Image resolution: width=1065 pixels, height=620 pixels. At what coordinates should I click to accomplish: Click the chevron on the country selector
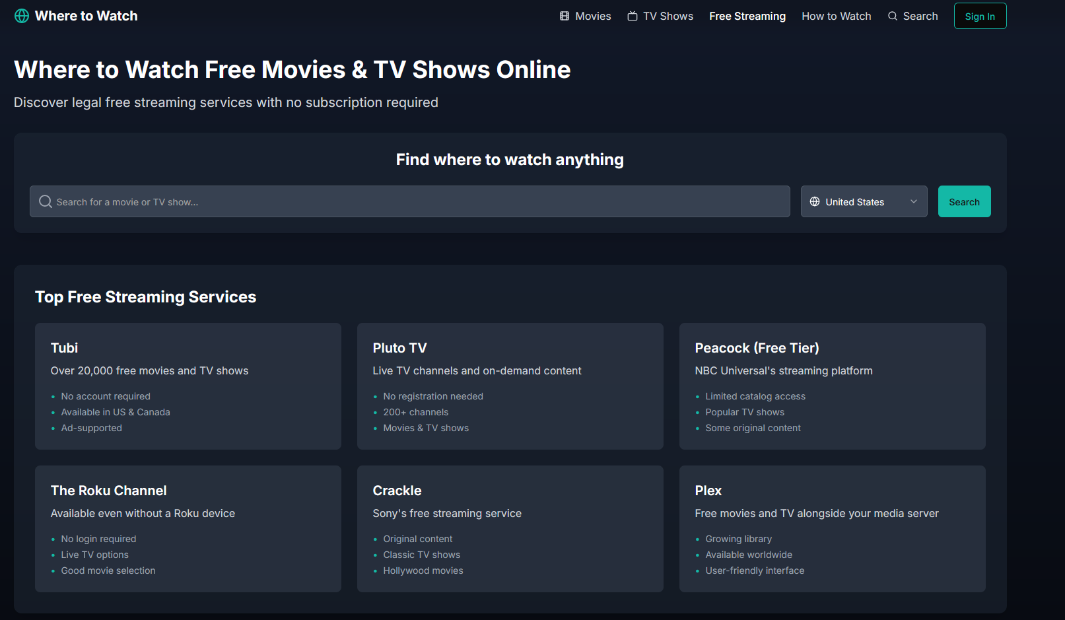pyautogui.click(x=914, y=201)
